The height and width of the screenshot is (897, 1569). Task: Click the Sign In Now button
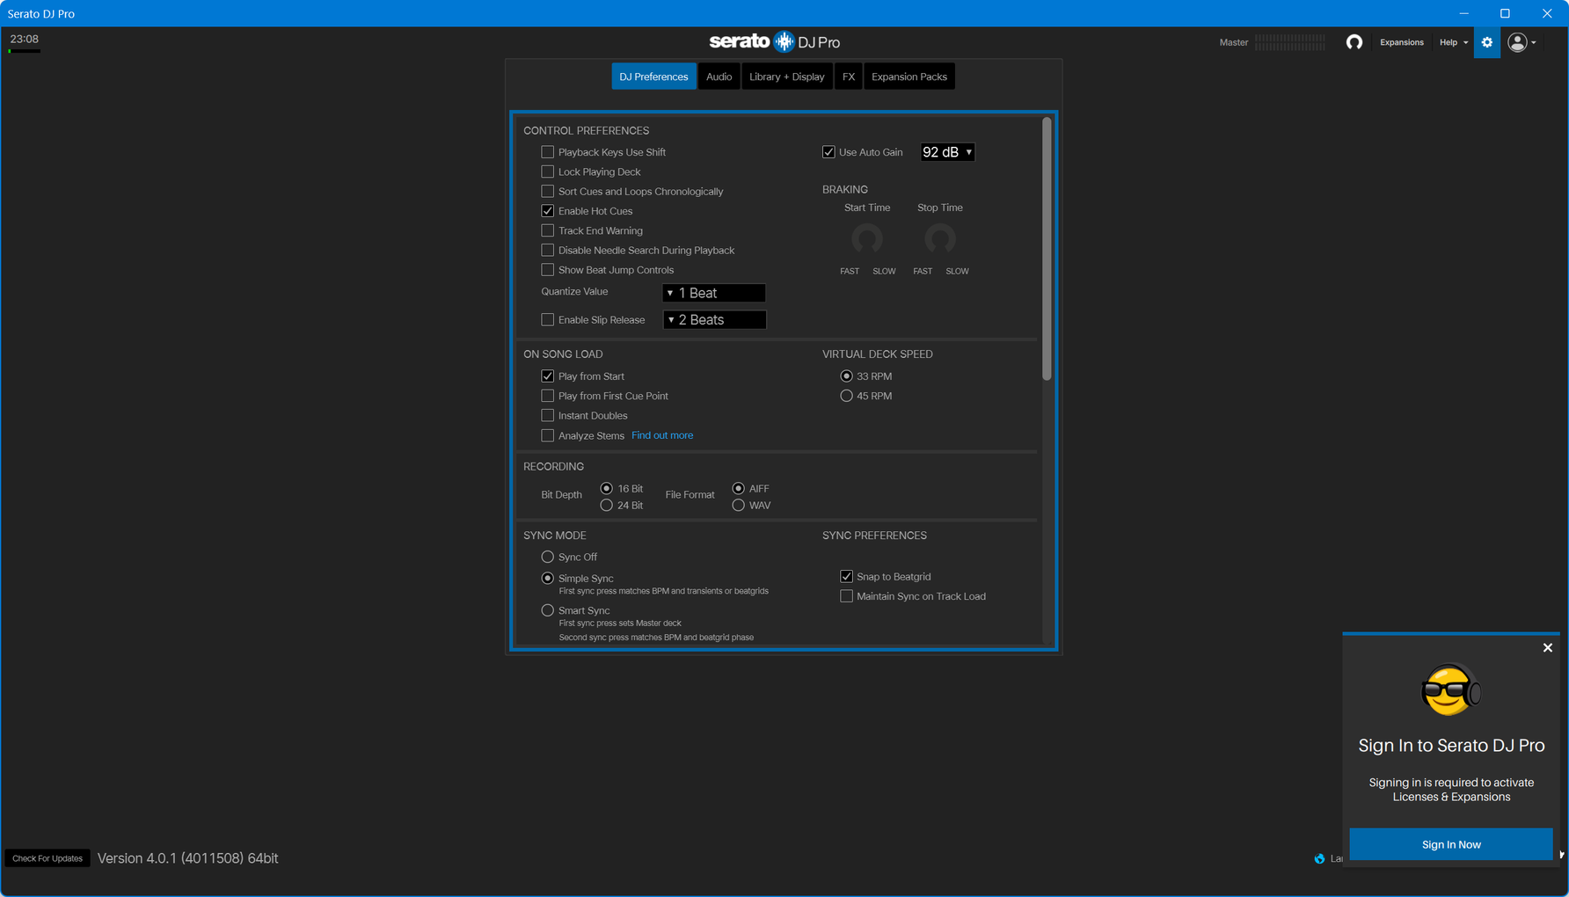pos(1450,844)
